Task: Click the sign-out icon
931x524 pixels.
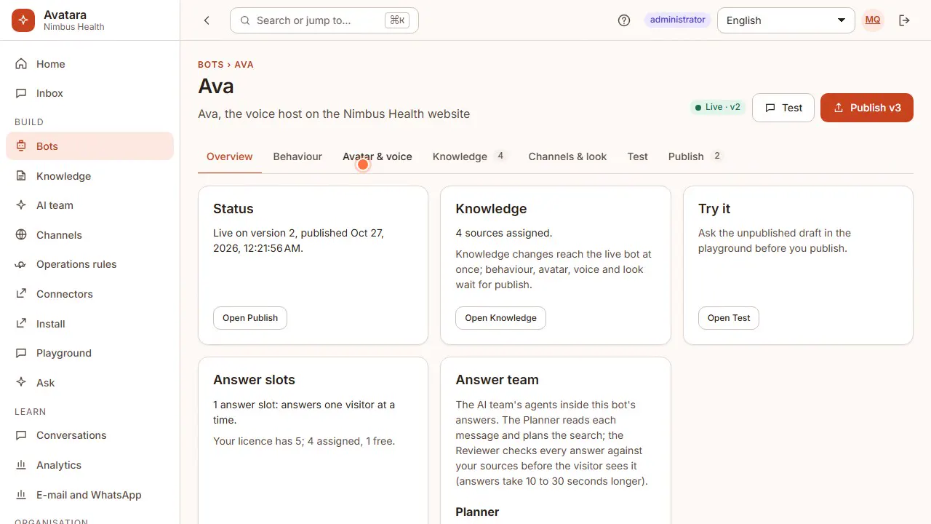Action: pyautogui.click(x=904, y=20)
